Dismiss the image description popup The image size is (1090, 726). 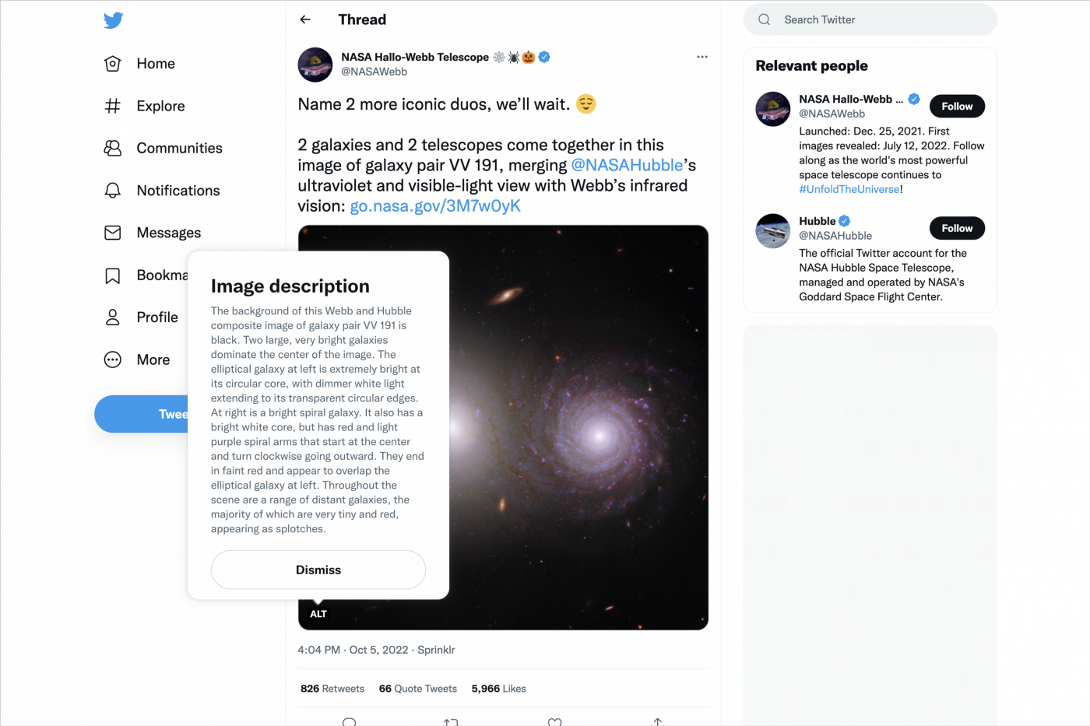(318, 570)
